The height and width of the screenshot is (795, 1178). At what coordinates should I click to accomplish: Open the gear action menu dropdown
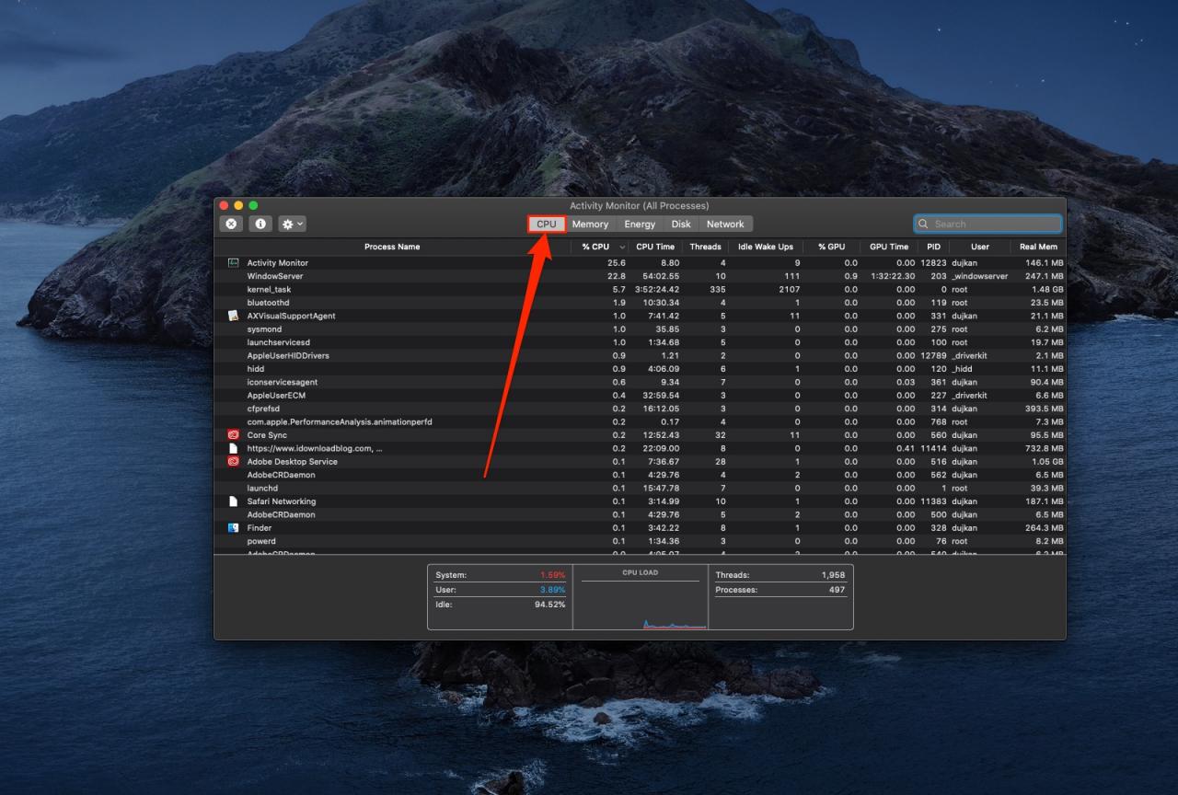point(293,224)
